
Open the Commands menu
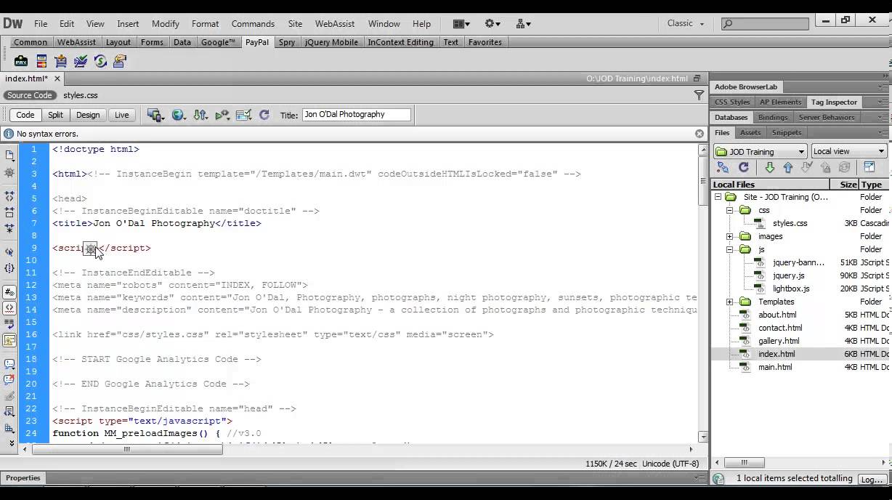click(x=253, y=23)
